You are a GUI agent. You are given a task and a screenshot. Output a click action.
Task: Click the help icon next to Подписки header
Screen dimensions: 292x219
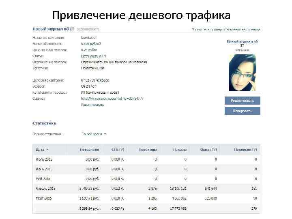point(255,150)
